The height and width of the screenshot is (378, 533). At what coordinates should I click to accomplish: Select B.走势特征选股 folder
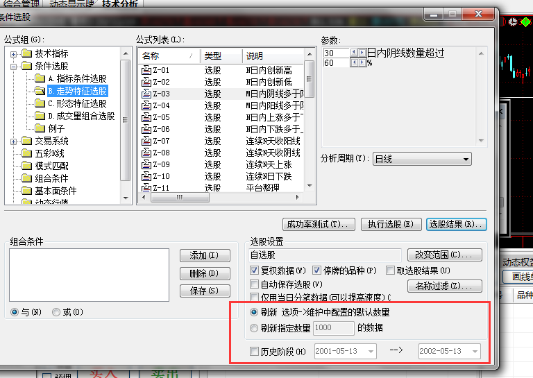[78, 91]
